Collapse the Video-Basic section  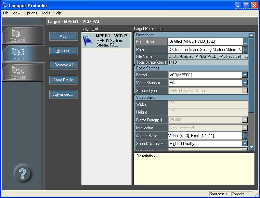[191, 97]
